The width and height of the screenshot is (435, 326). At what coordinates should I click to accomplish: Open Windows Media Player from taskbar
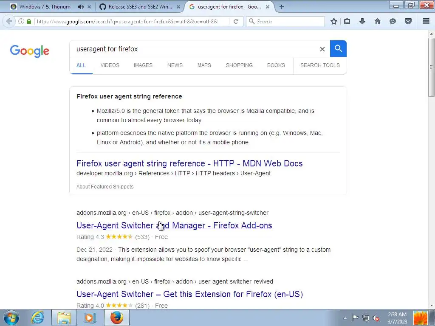(x=90, y=318)
